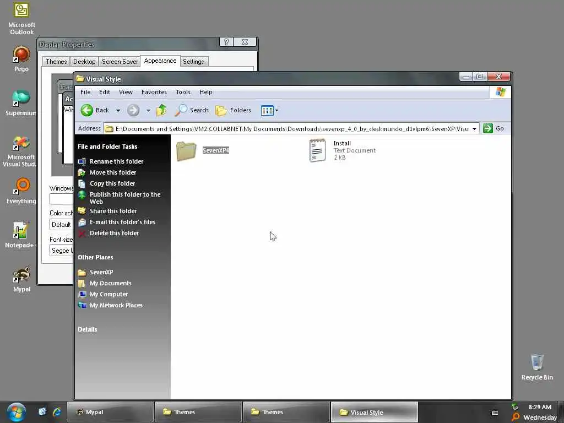Collapse the Other Places header

96,257
